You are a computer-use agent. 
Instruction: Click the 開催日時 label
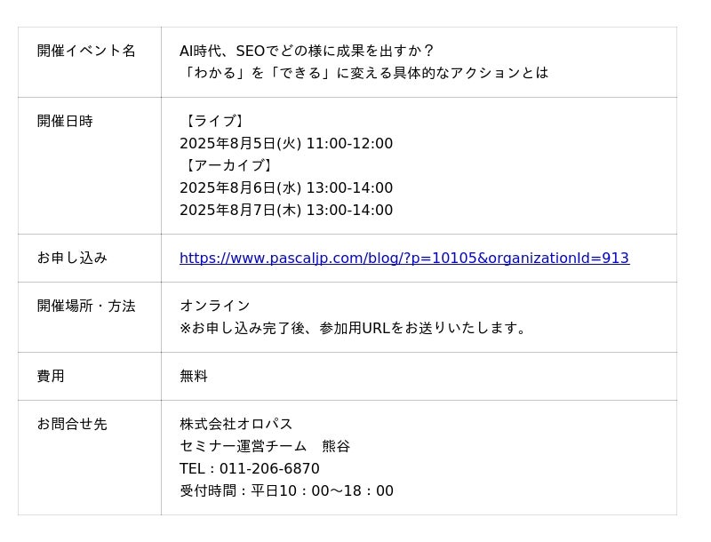click(x=65, y=121)
